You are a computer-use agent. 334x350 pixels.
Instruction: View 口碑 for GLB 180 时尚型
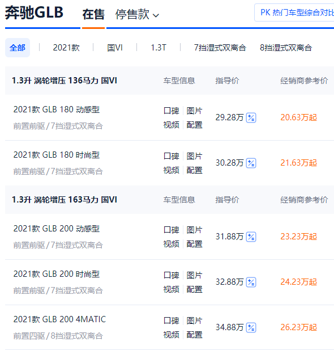[172, 156]
